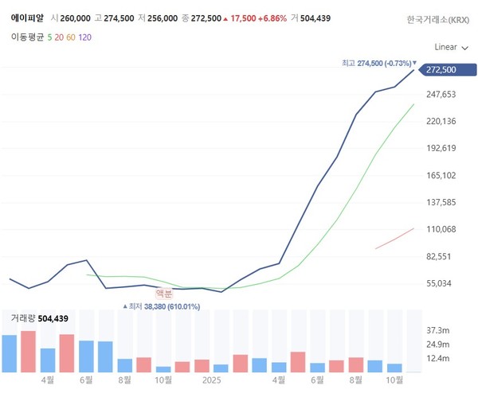Click the 거래량 504,439 volume label
Viewport: 478px width, 401px height.
tap(40, 318)
